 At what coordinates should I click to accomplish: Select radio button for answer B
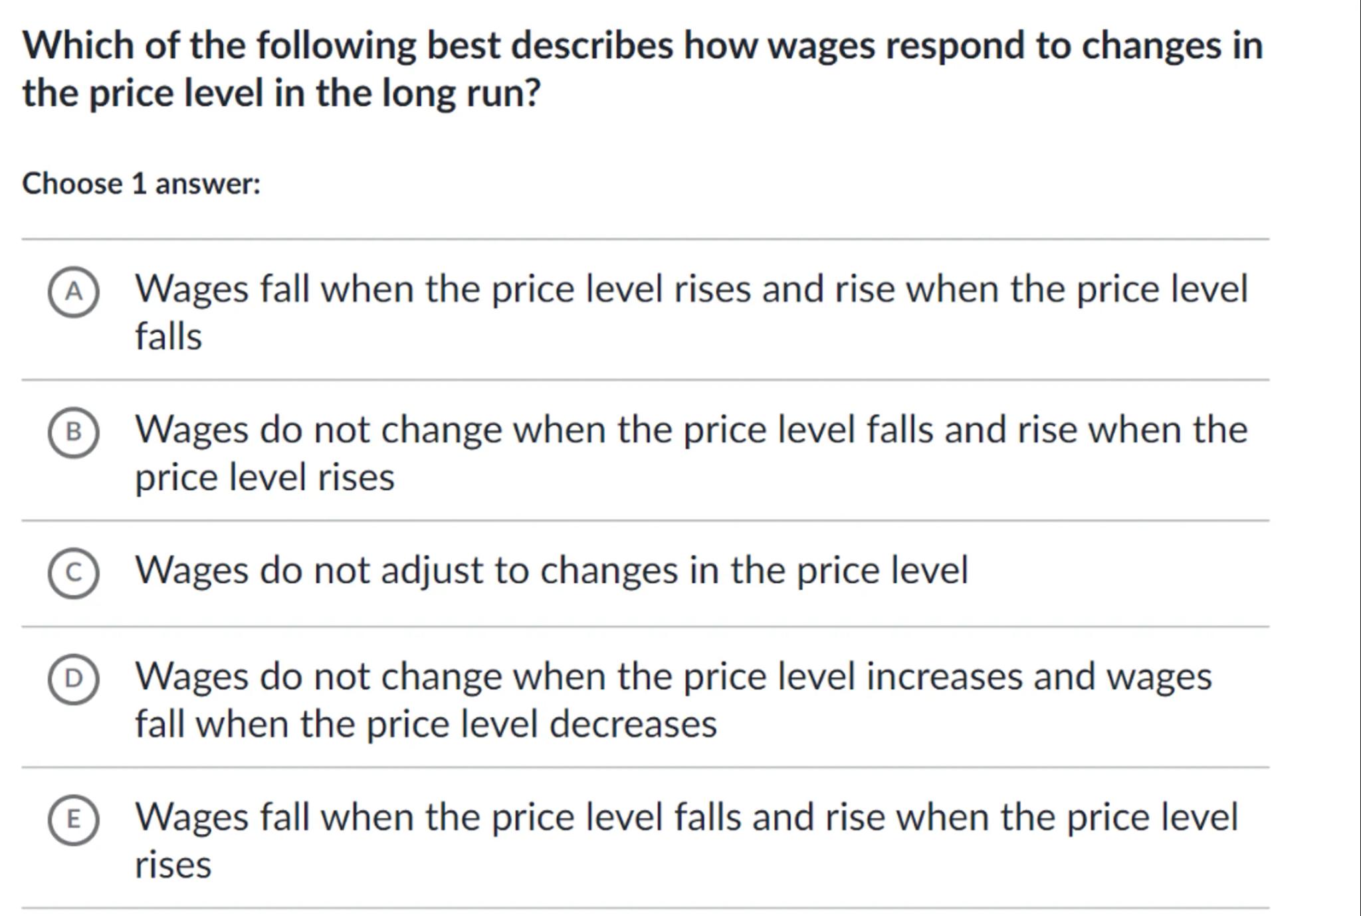click(x=74, y=432)
